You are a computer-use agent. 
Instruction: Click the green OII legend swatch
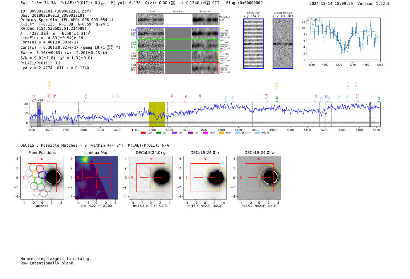point(159,133)
